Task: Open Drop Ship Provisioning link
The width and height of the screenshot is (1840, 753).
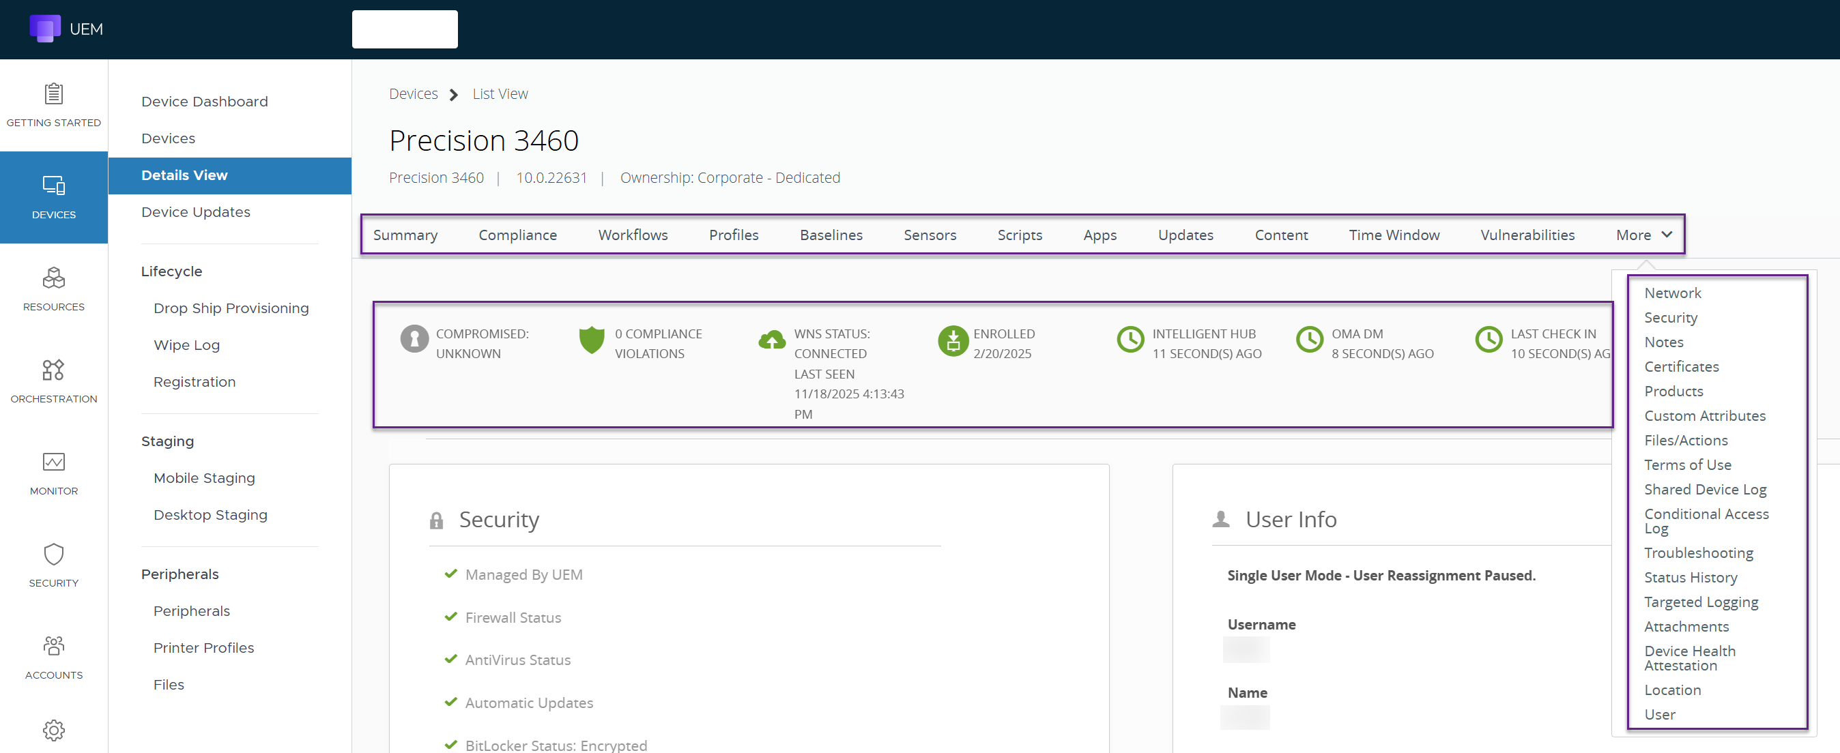Action: click(231, 308)
